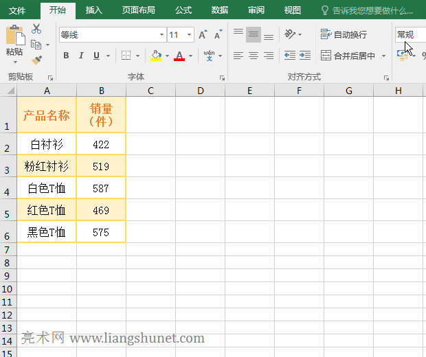426x357 pixels.
Task: Click the text orientation icon
Action: click(291, 34)
